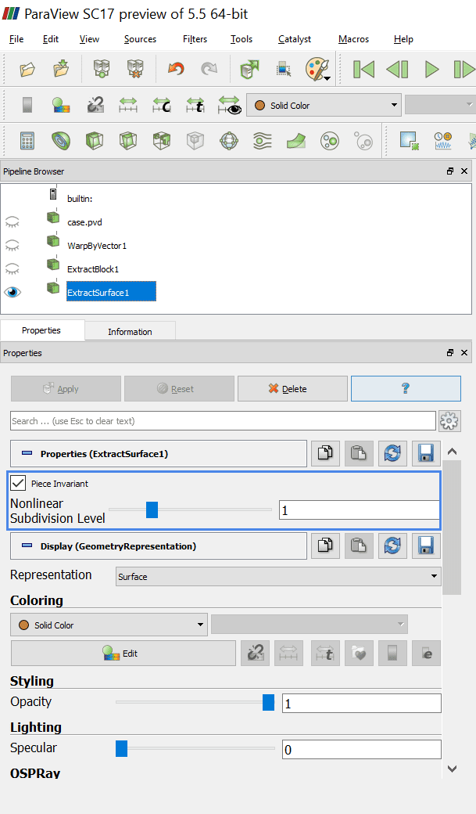Click the Edit color map button

[x=123, y=654]
